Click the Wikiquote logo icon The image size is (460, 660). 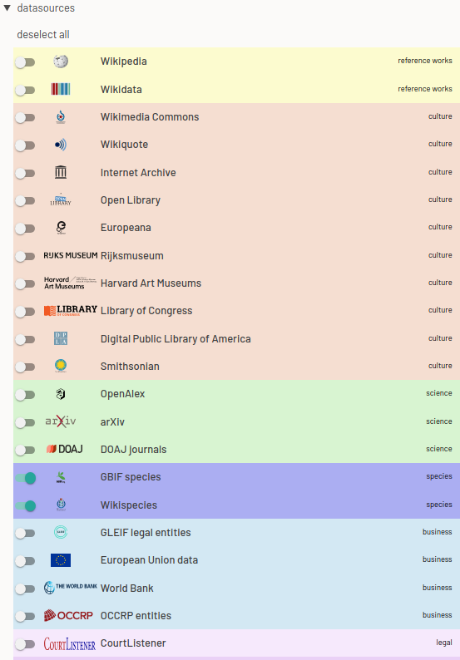pyautogui.click(x=61, y=145)
